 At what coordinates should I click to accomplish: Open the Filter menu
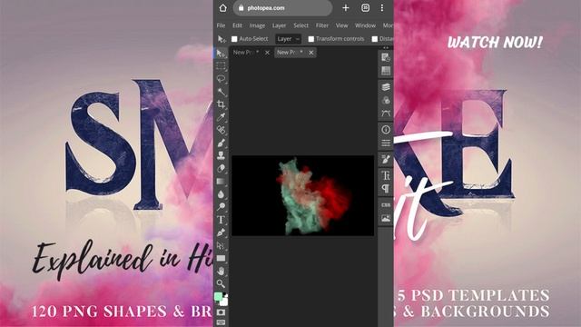322,25
